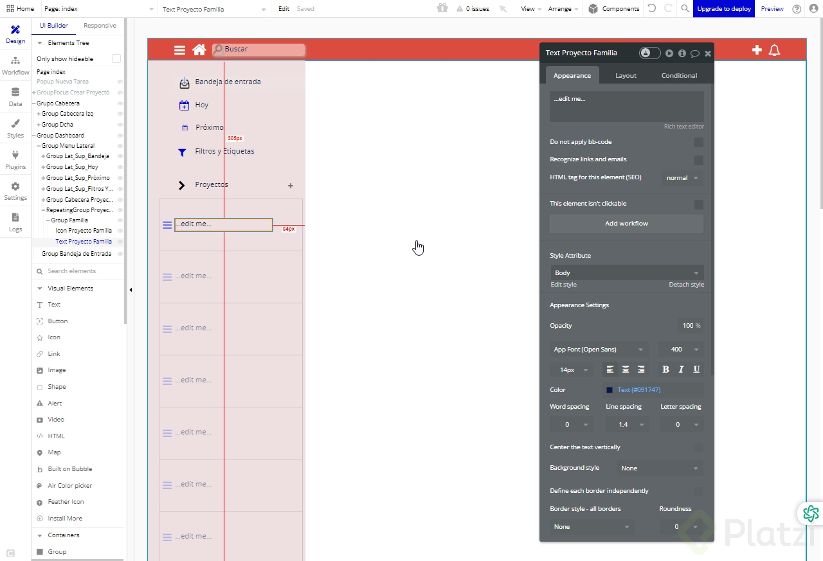The width and height of the screenshot is (823, 561).
Task: Open the HTML tag dropdown set to normal
Action: pos(682,178)
